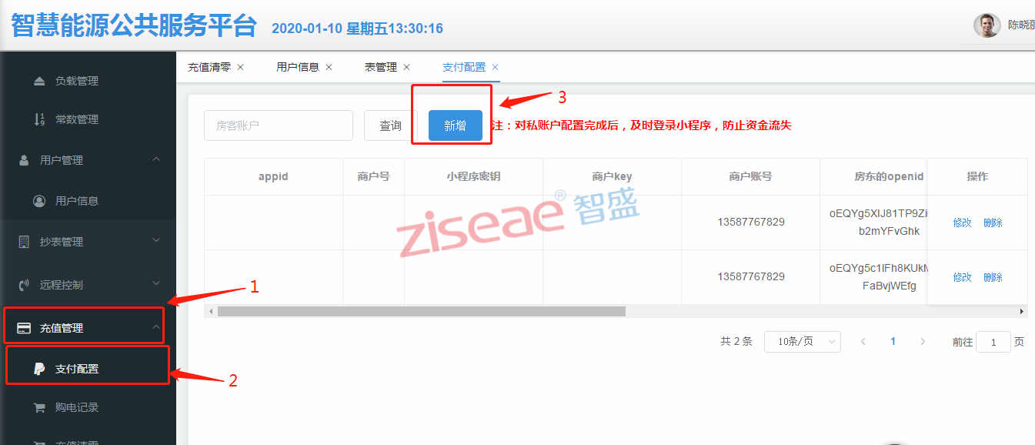Click the 用户信息 person circle icon

pyautogui.click(x=39, y=201)
